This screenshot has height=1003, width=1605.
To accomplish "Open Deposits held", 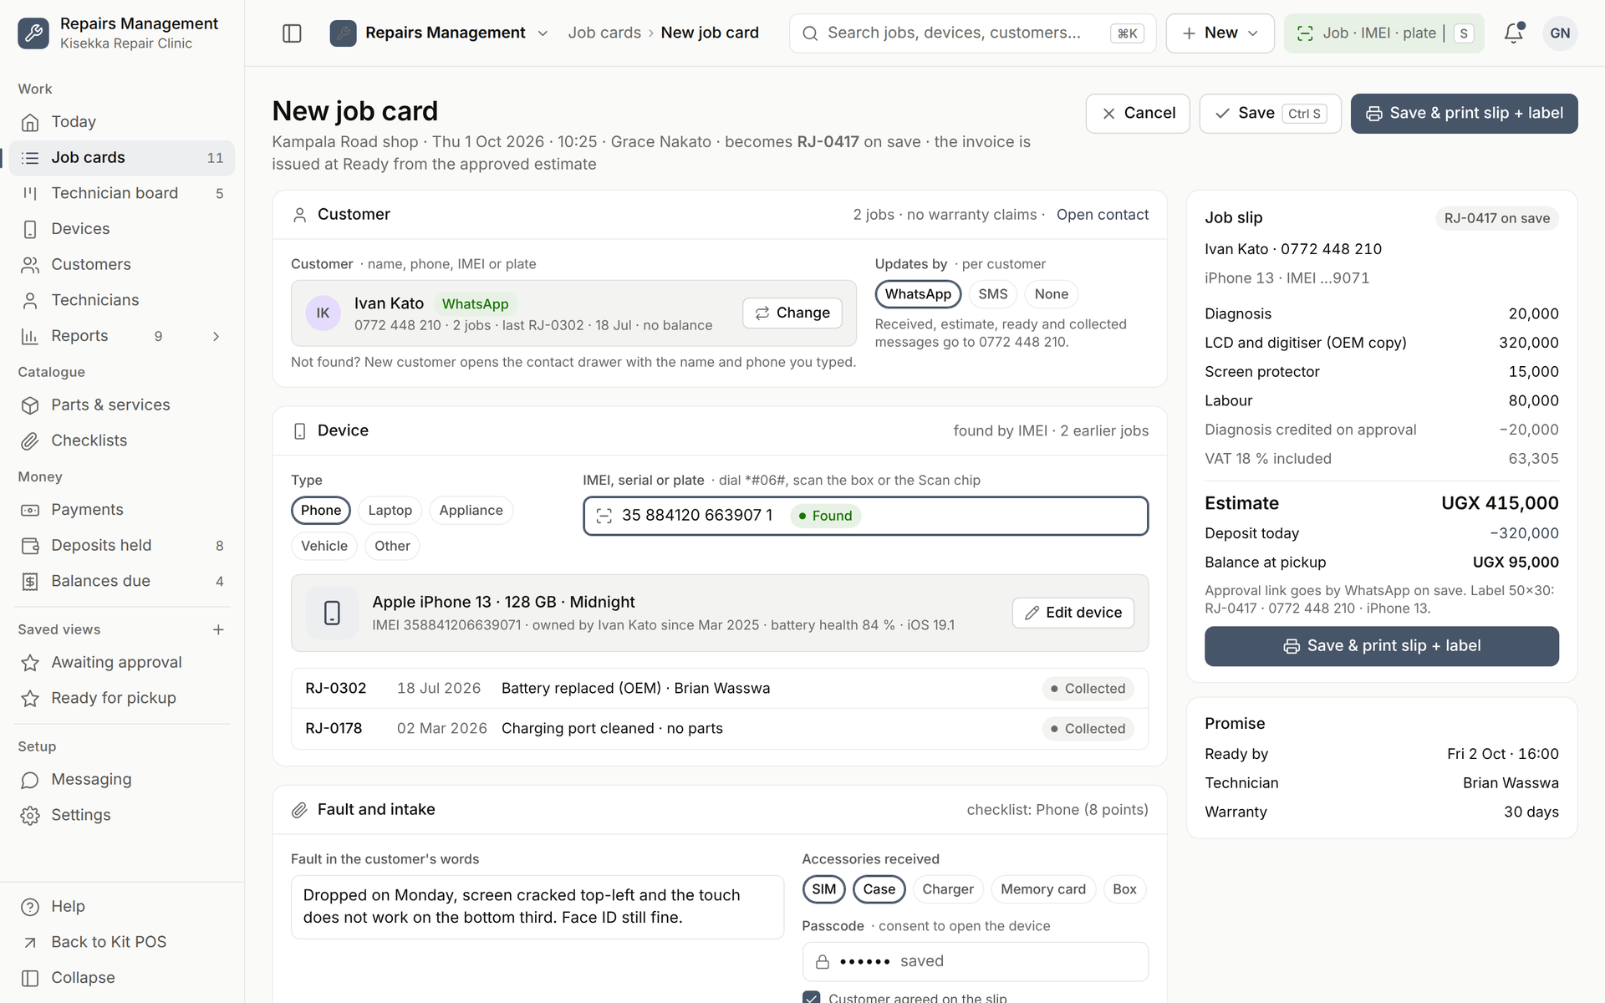I will pos(122,546).
